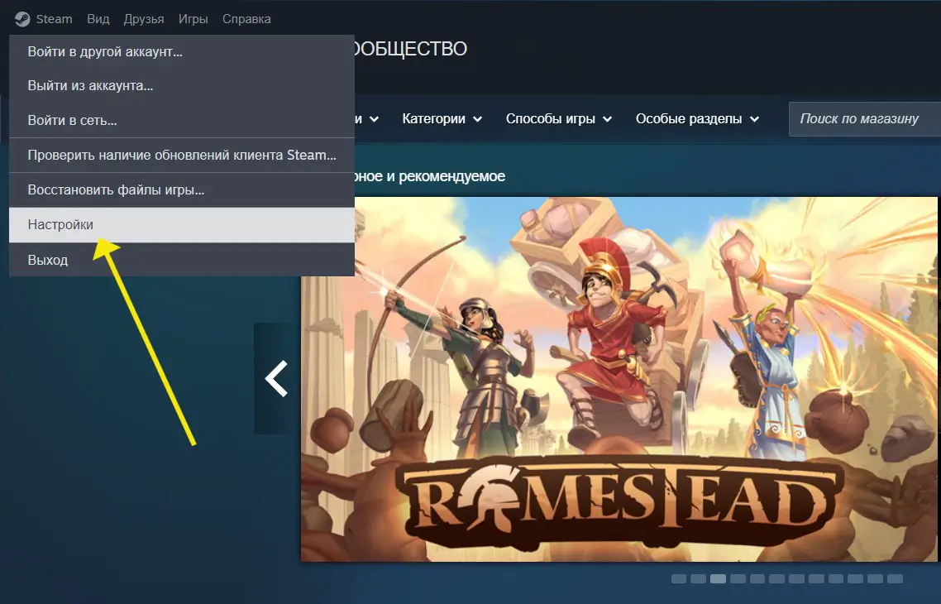The height and width of the screenshot is (604, 941).
Task: Select the last carousel page dot
Action: 895,579
